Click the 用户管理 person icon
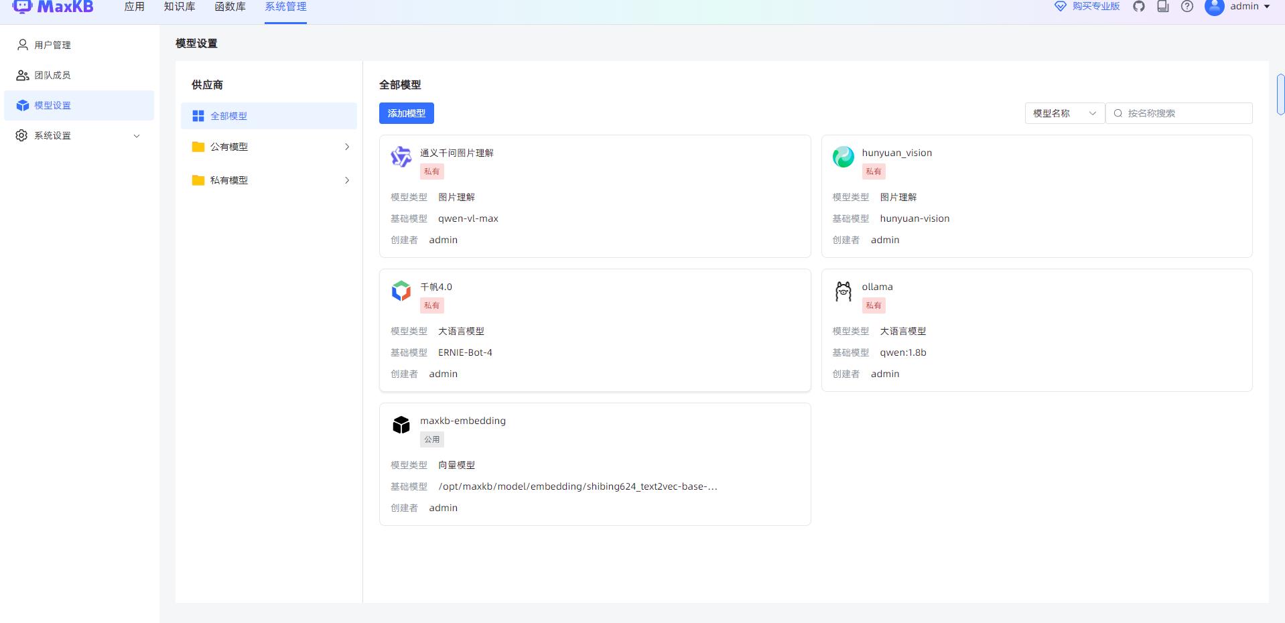Image resolution: width=1285 pixels, height=623 pixels. click(23, 45)
